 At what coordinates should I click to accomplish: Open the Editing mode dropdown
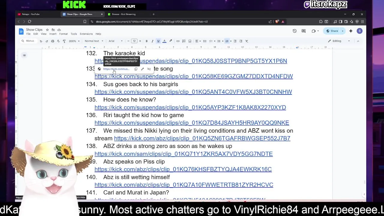pos(339,41)
